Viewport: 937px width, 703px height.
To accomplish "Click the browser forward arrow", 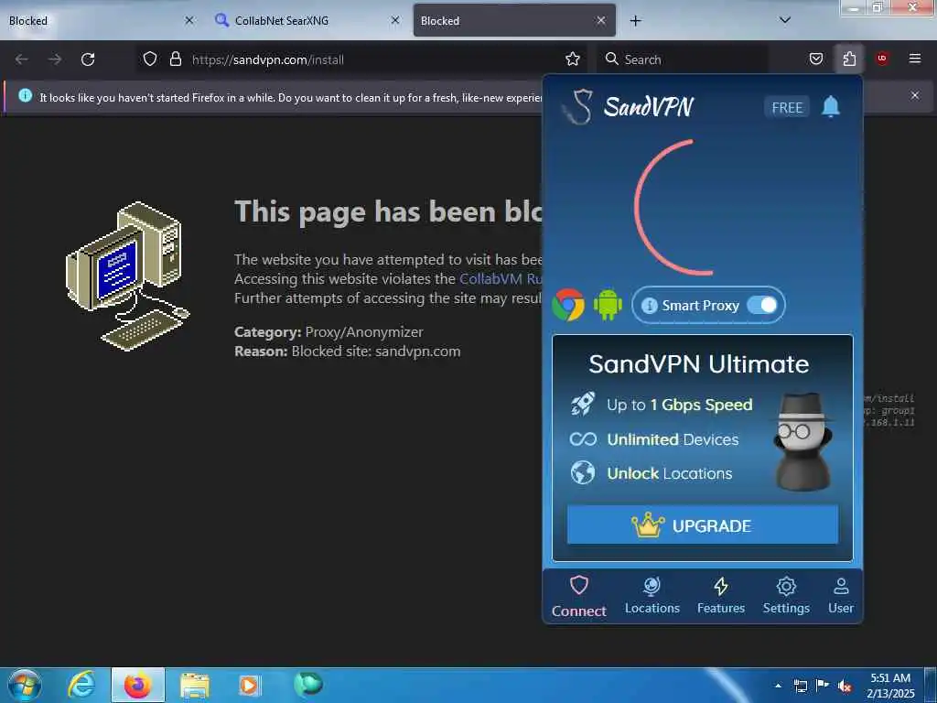I will point(54,59).
